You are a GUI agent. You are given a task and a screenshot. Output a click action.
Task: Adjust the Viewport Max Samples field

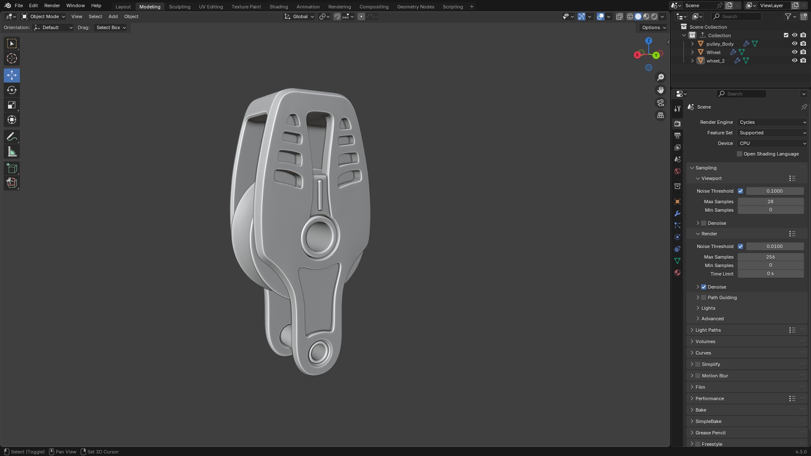click(x=770, y=202)
